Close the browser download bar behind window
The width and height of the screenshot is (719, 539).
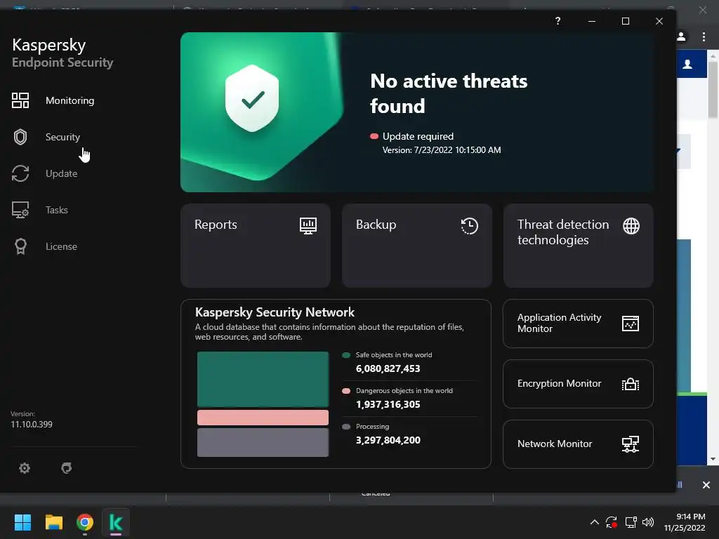tap(706, 485)
